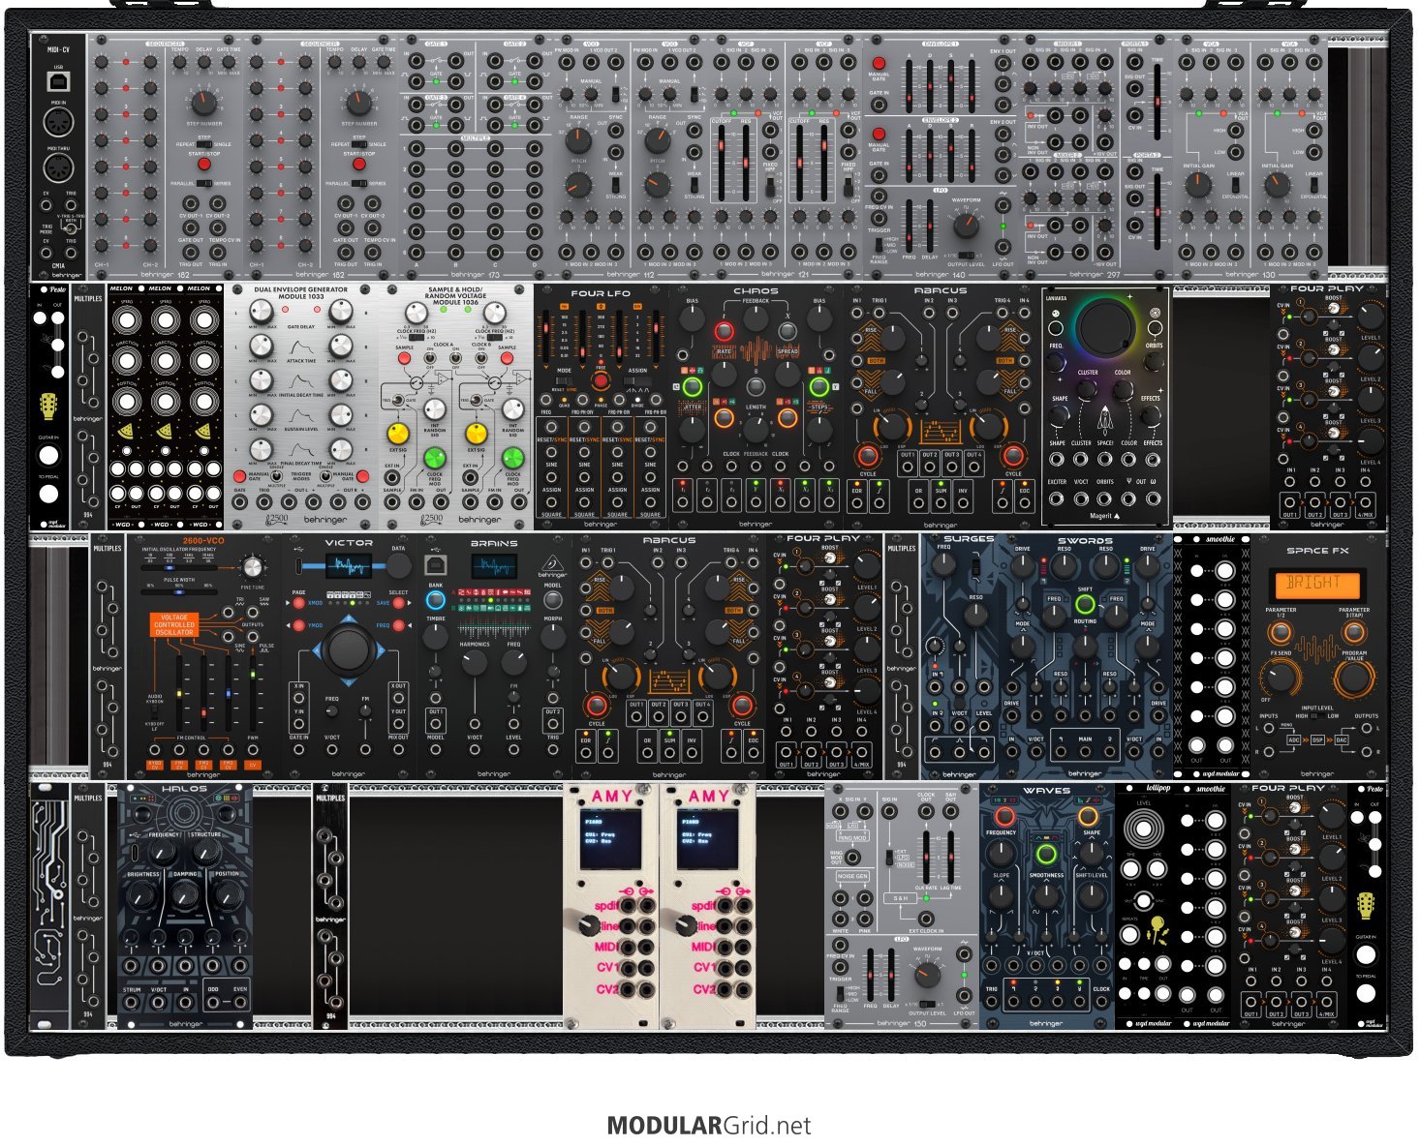This screenshot has height=1146, width=1420.
Task: Click the Frequency knob on Halos
Action: click(165, 852)
